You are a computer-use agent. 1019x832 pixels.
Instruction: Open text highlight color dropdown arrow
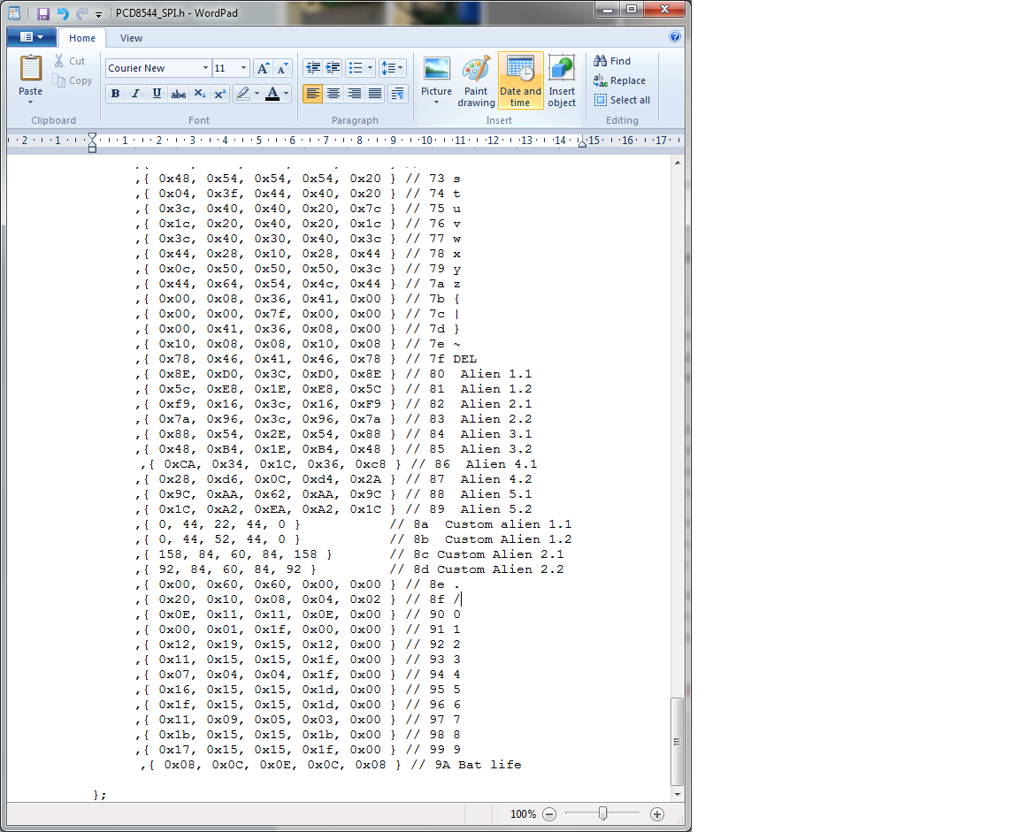[257, 94]
